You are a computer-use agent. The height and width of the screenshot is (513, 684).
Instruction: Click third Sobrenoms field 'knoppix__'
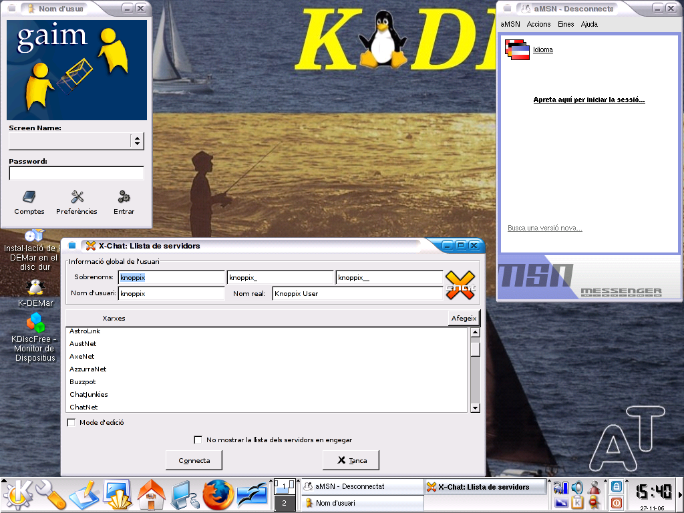coord(389,277)
